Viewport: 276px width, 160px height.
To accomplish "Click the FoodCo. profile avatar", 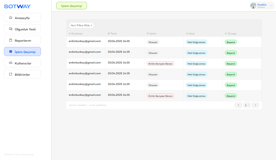I will [x=253, y=5].
